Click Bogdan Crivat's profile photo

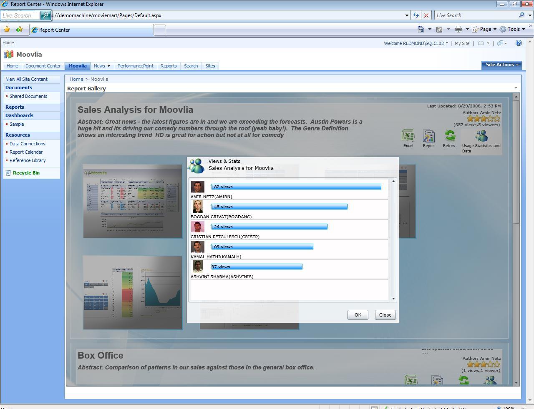click(197, 207)
